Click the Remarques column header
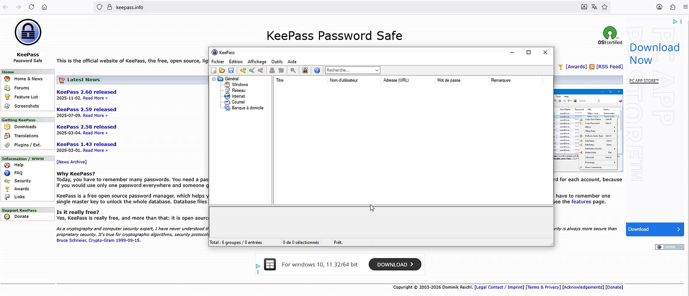The height and width of the screenshot is (296, 689). (515, 80)
